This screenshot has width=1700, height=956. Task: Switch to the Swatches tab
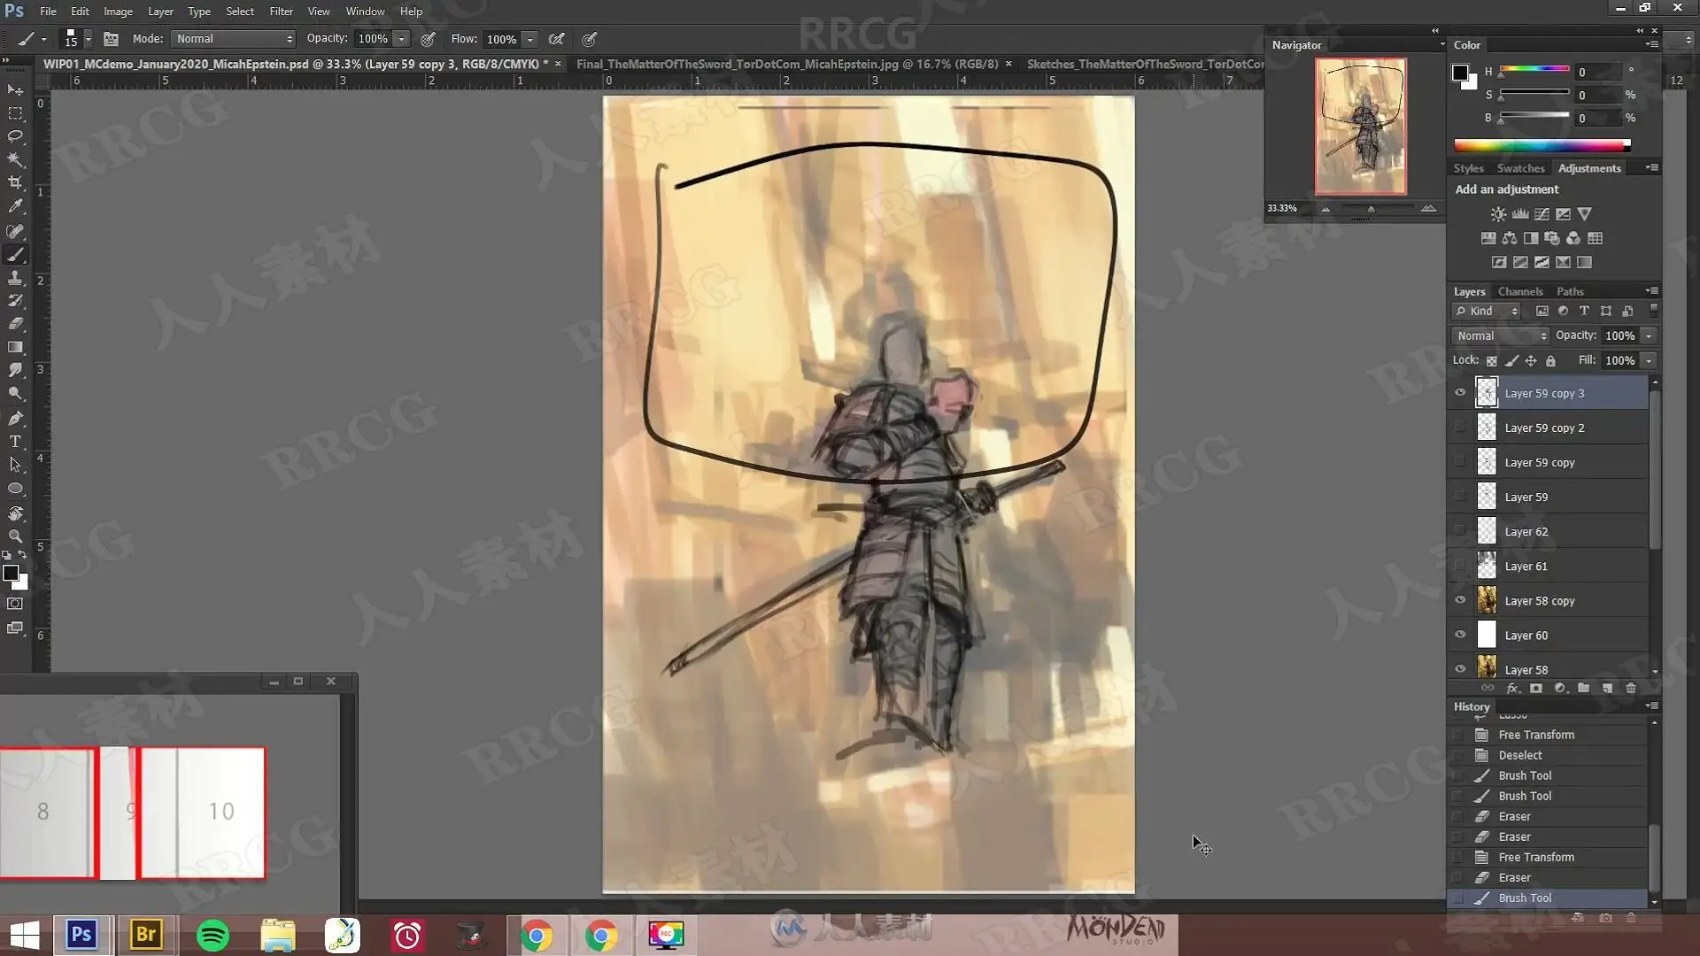tap(1520, 168)
